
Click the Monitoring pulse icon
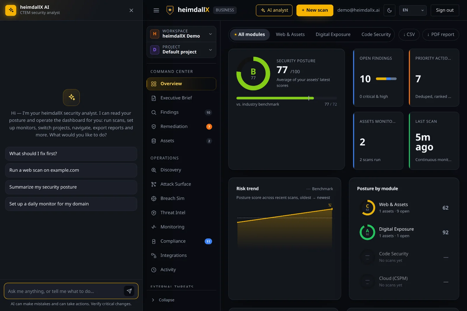click(x=154, y=227)
